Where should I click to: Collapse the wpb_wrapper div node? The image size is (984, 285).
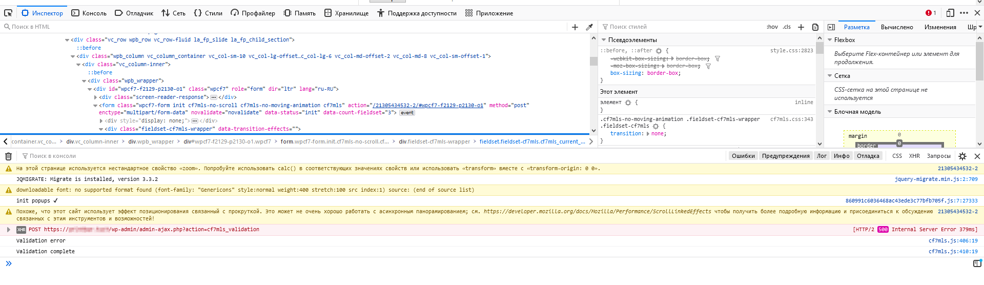coord(84,81)
